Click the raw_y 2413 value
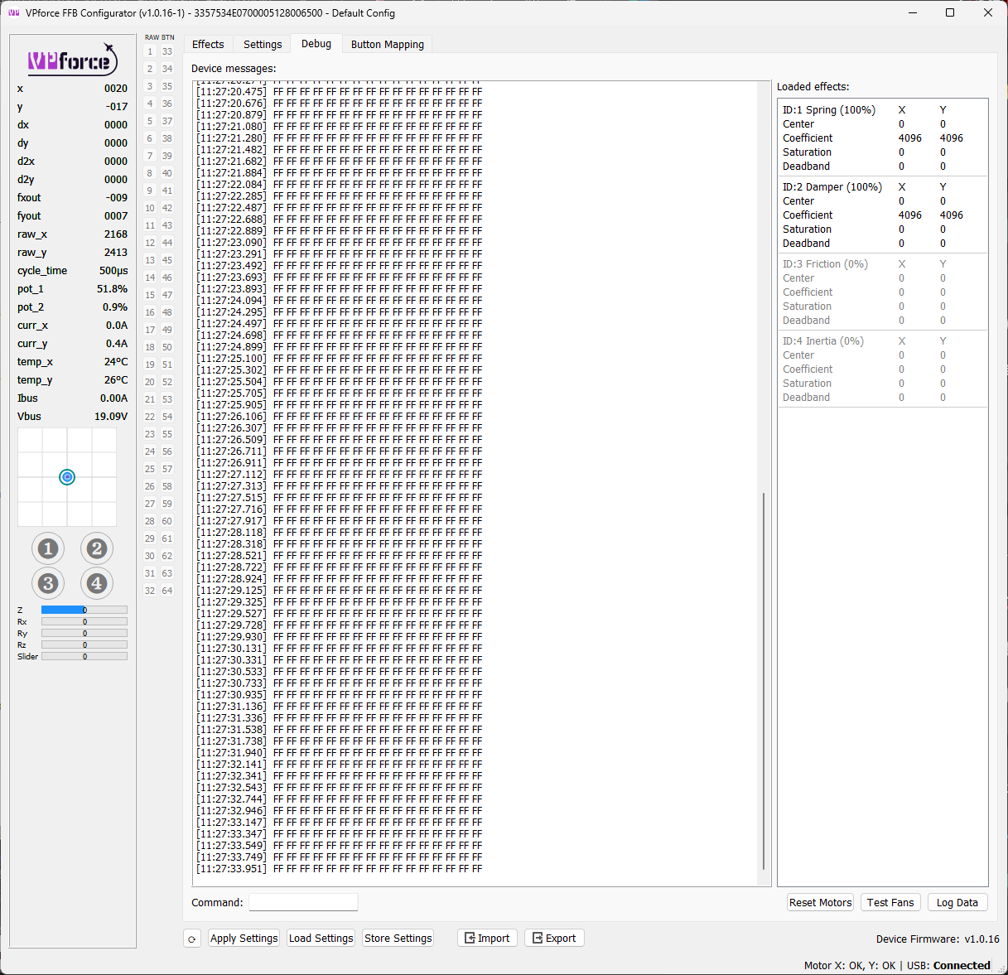The image size is (1008, 975). [116, 253]
